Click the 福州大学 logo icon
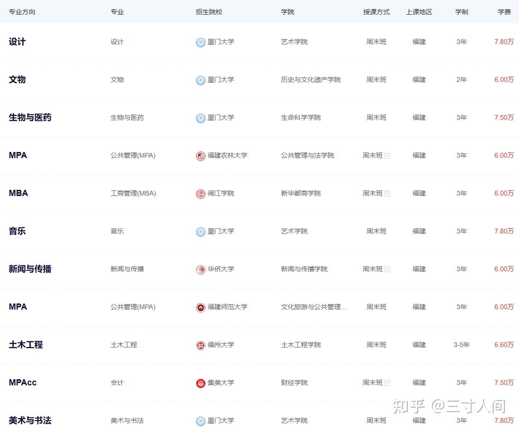Image resolution: width=519 pixels, height=428 pixels. pos(201,345)
